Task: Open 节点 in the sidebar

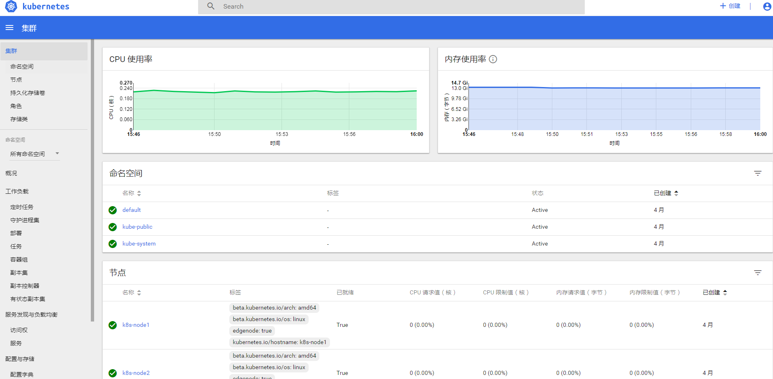Action: coord(16,80)
